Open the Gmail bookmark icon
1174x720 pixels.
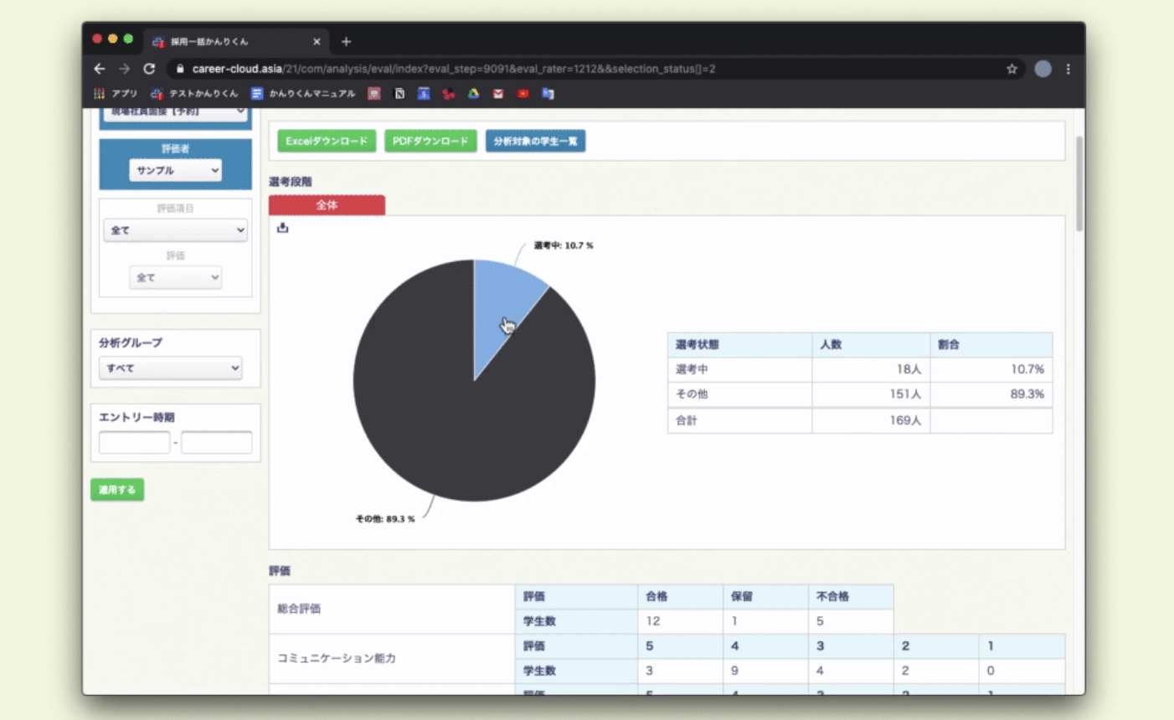[498, 94]
